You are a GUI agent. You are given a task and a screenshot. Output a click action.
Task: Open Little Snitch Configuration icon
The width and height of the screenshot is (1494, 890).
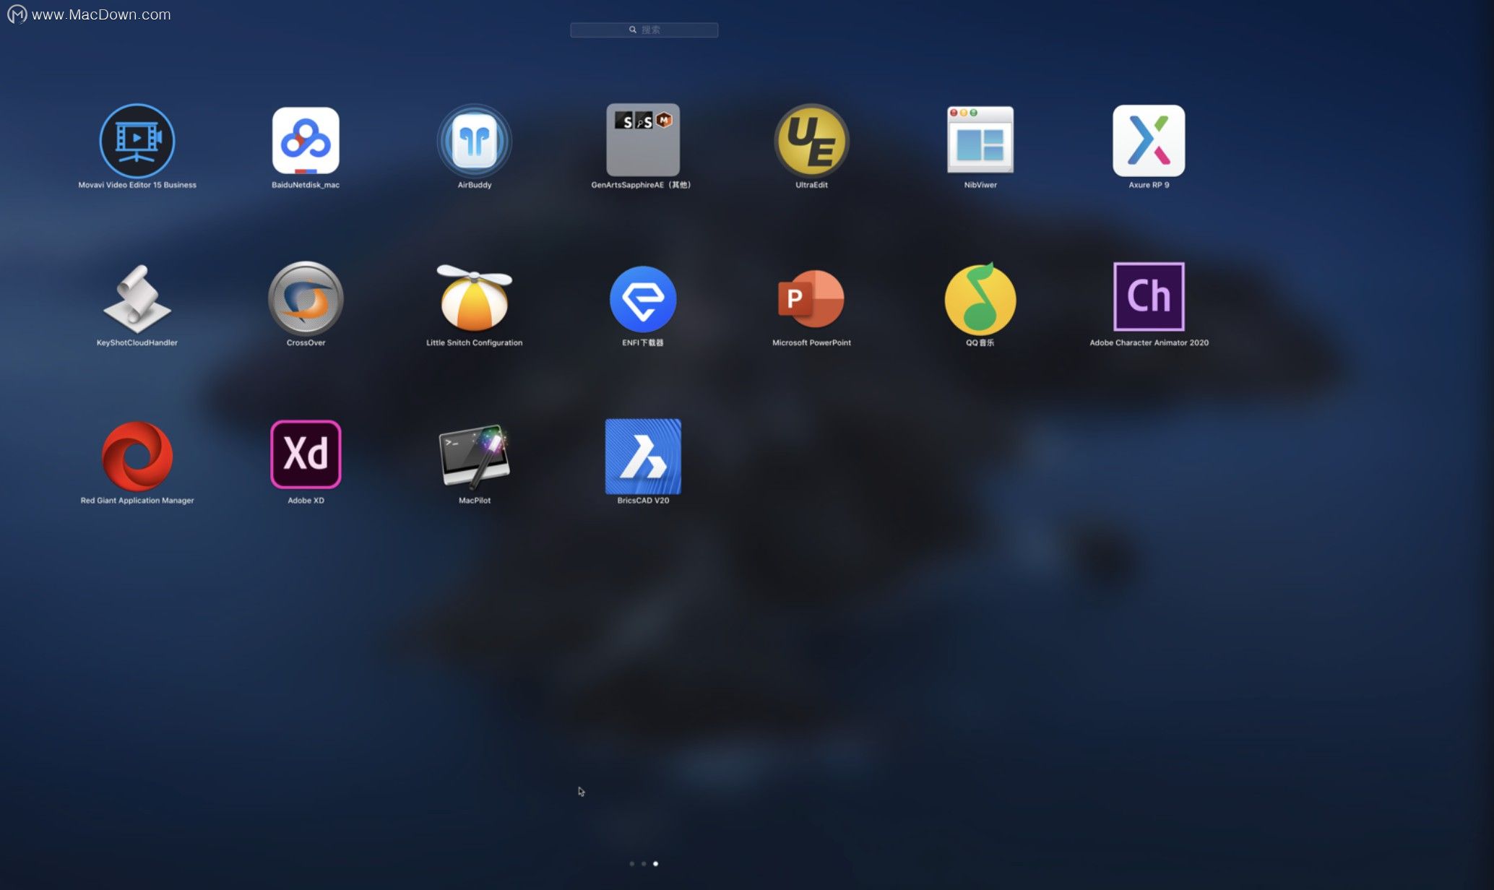(475, 298)
